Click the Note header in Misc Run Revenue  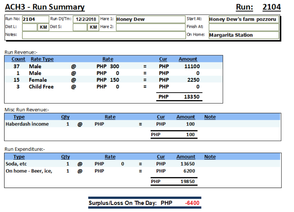coord(210,117)
